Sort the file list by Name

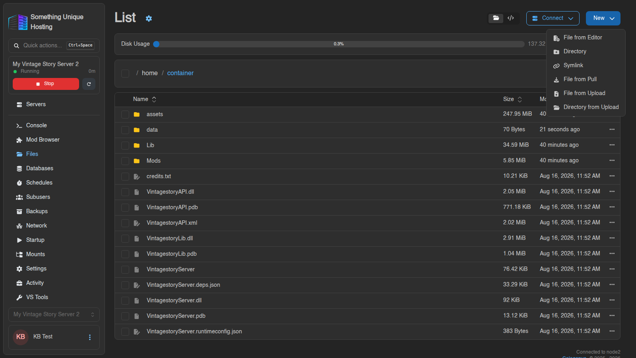[x=145, y=99]
